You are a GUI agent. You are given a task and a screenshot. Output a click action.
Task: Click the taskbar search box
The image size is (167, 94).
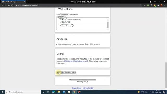tap(23, 92)
